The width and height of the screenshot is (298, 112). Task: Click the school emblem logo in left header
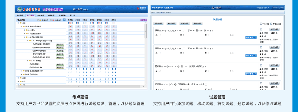19,9
